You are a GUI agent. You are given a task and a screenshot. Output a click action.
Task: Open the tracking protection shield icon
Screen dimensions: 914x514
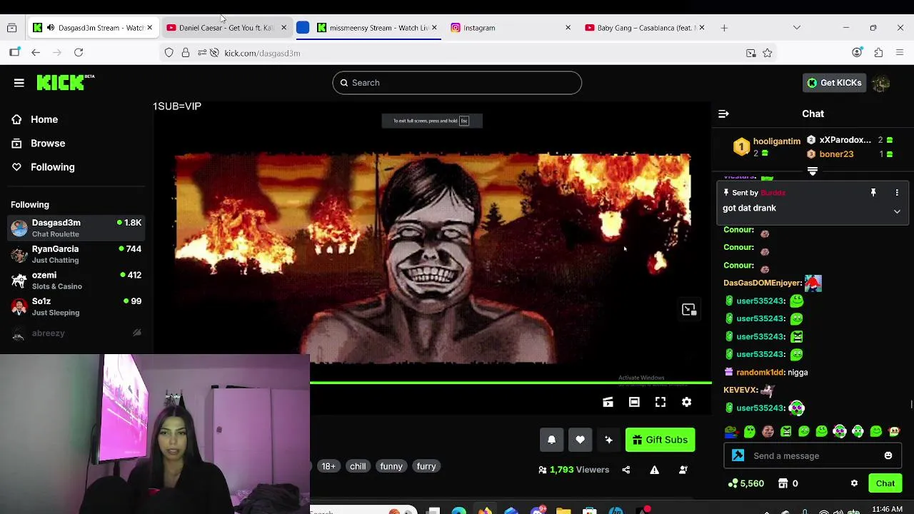tap(169, 53)
